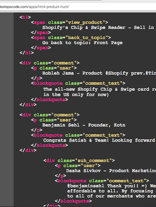The width and height of the screenshot is (156, 207).
Task: Click "The all-new Shopify Chip & Swipe card" line
Action: pyautogui.click(x=100, y=89)
